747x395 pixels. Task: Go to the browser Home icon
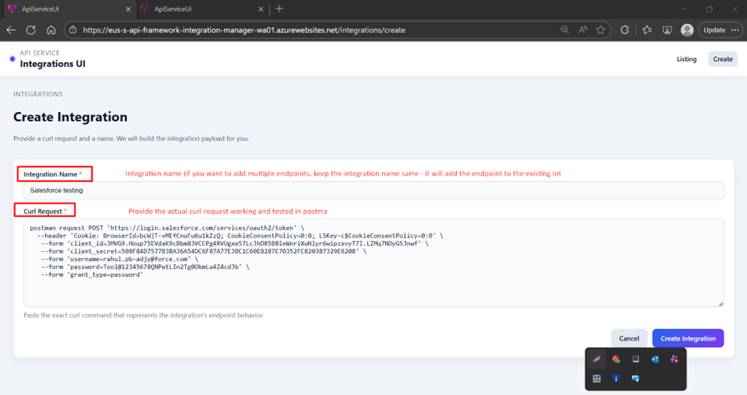pos(51,30)
